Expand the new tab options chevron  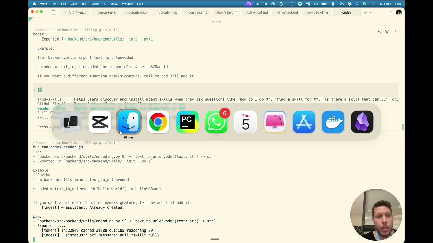tap(370, 12)
